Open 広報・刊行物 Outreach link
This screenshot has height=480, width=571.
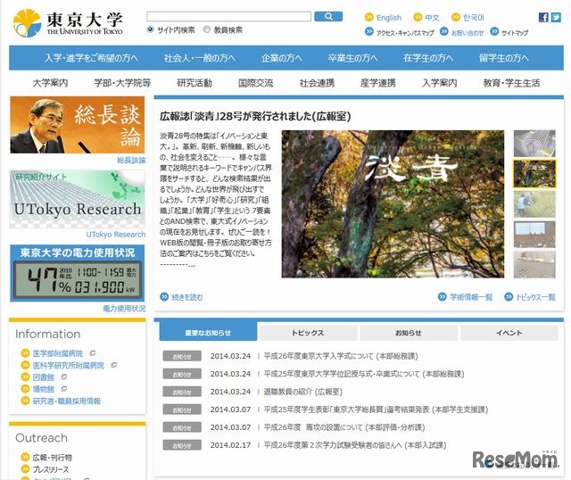tap(52, 458)
